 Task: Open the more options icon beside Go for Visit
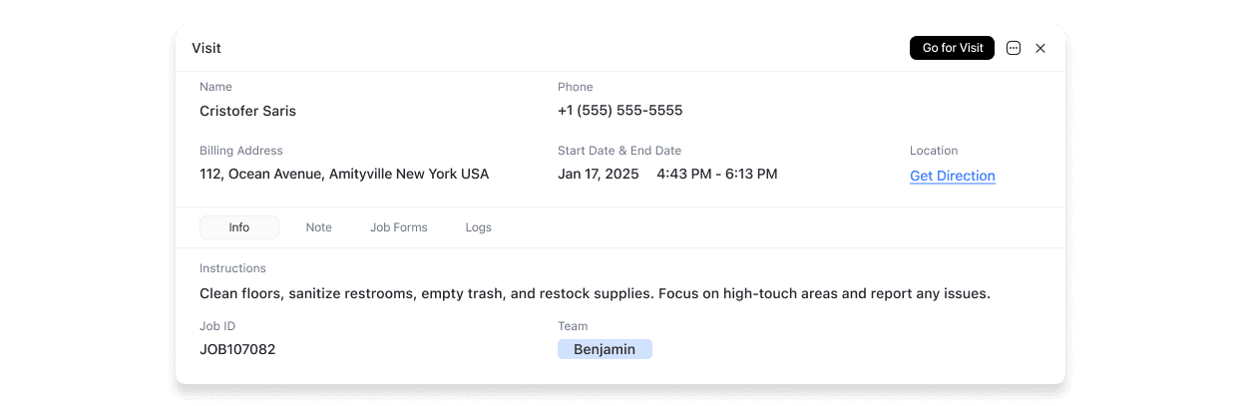coord(1014,48)
